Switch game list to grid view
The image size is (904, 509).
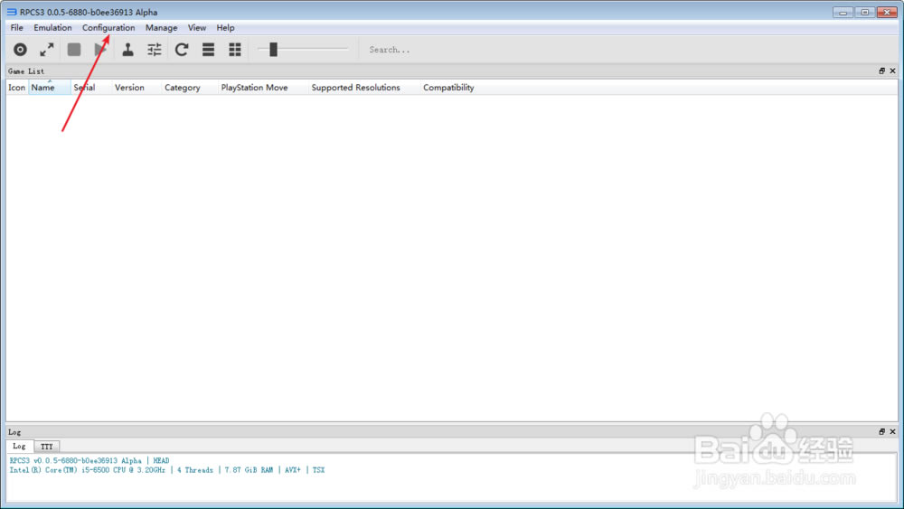click(235, 50)
